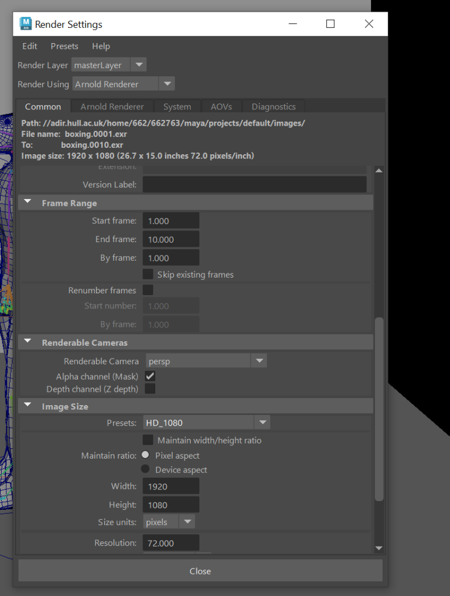Image resolution: width=450 pixels, height=596 pixels.
Task: Switch to the Common tab
Action: [43, 107]
